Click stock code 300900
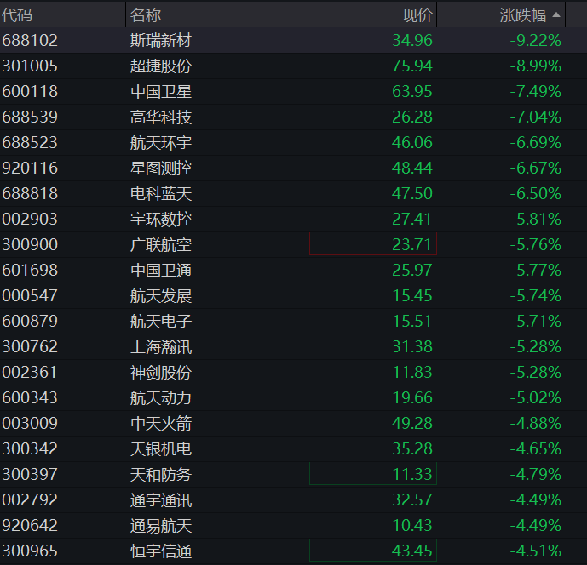587x565 pixels. [30, 244]
